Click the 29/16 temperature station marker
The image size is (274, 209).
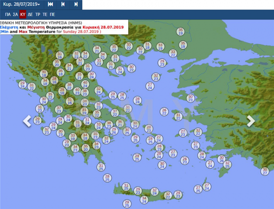(x=62, y=91)
